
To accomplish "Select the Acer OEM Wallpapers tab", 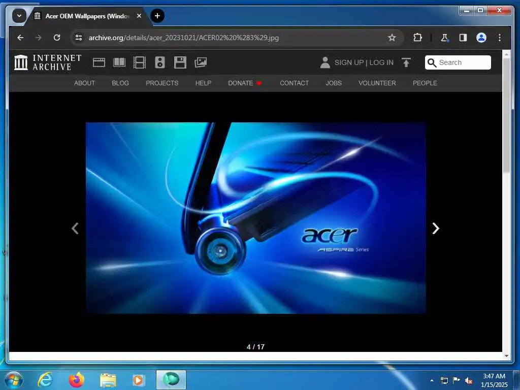I will (x=86, y=16).
